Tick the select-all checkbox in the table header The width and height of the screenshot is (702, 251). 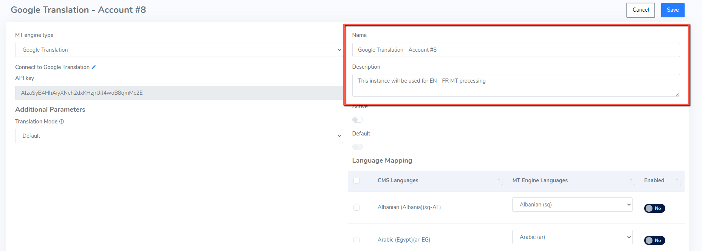tap(356, 181)
